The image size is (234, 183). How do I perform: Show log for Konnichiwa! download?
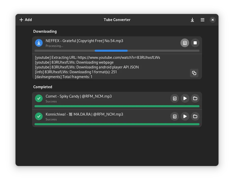pos(175,116)
